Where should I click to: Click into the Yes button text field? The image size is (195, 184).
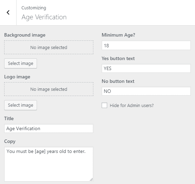pyautogui.click(x=146, y=68)
